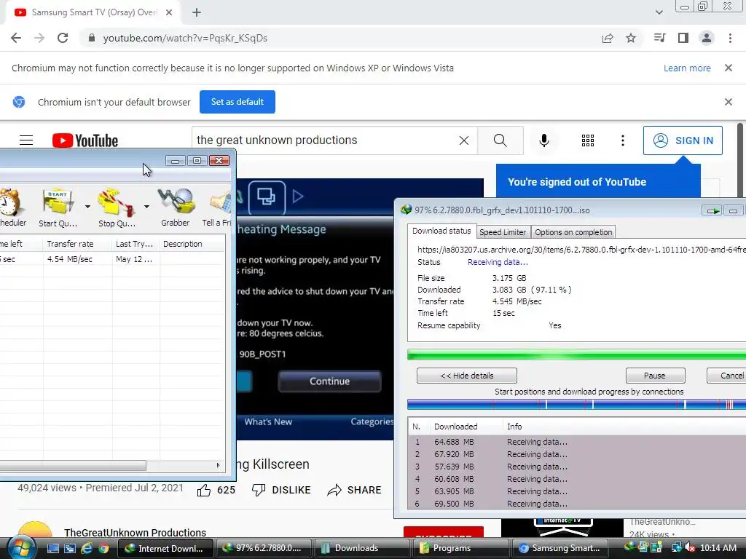The width and height of the screenshot is (746, 559).
Task: Go back in Chromium browser
Action: tap(16, 38)
